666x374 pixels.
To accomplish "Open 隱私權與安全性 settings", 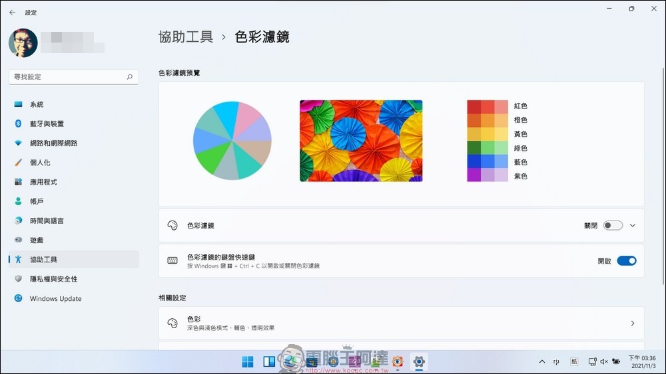I will pyautogui.click(x=53, y=279).
